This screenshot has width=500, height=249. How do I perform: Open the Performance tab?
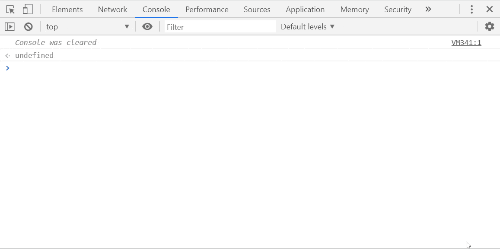tap(207, 10)
